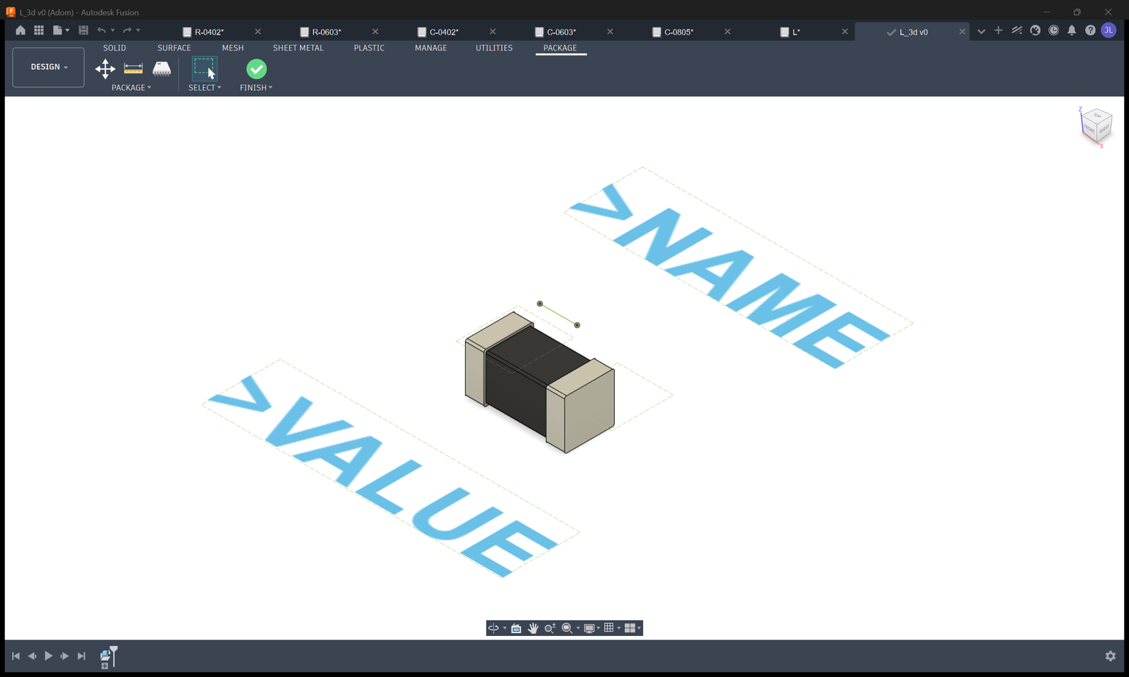Switch to the UTILITIES ribbon tab
Image resolution: width=1129 pixels, height=677 pixels.
click(x=494, y=48)
